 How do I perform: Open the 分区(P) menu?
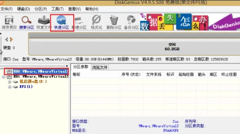[x=40, y=9]
